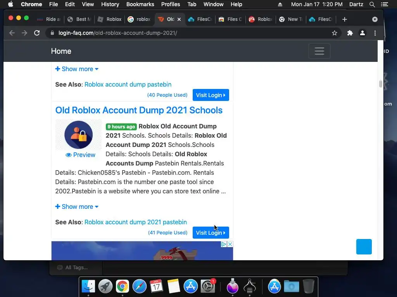Switch to the Ride a tab
Screen dimensions: 397x297
pos(49,19)
